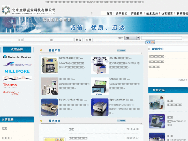Click MORE button beside 技术文章
The image size is (188, 141).
click(x=121, y=121)
